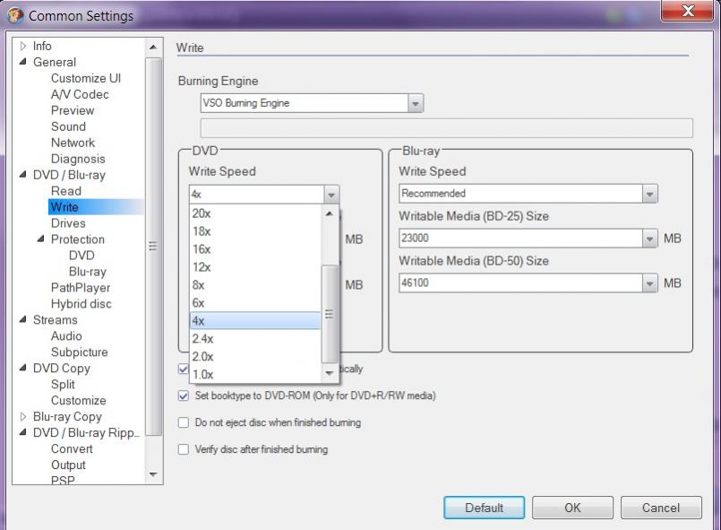Expand the Info tree node
This screenshot has width=721, height=530.
23,46
